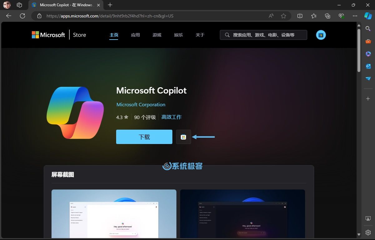375x240 pixels.
Task: Refresh the current page
Action: point(22,16)
